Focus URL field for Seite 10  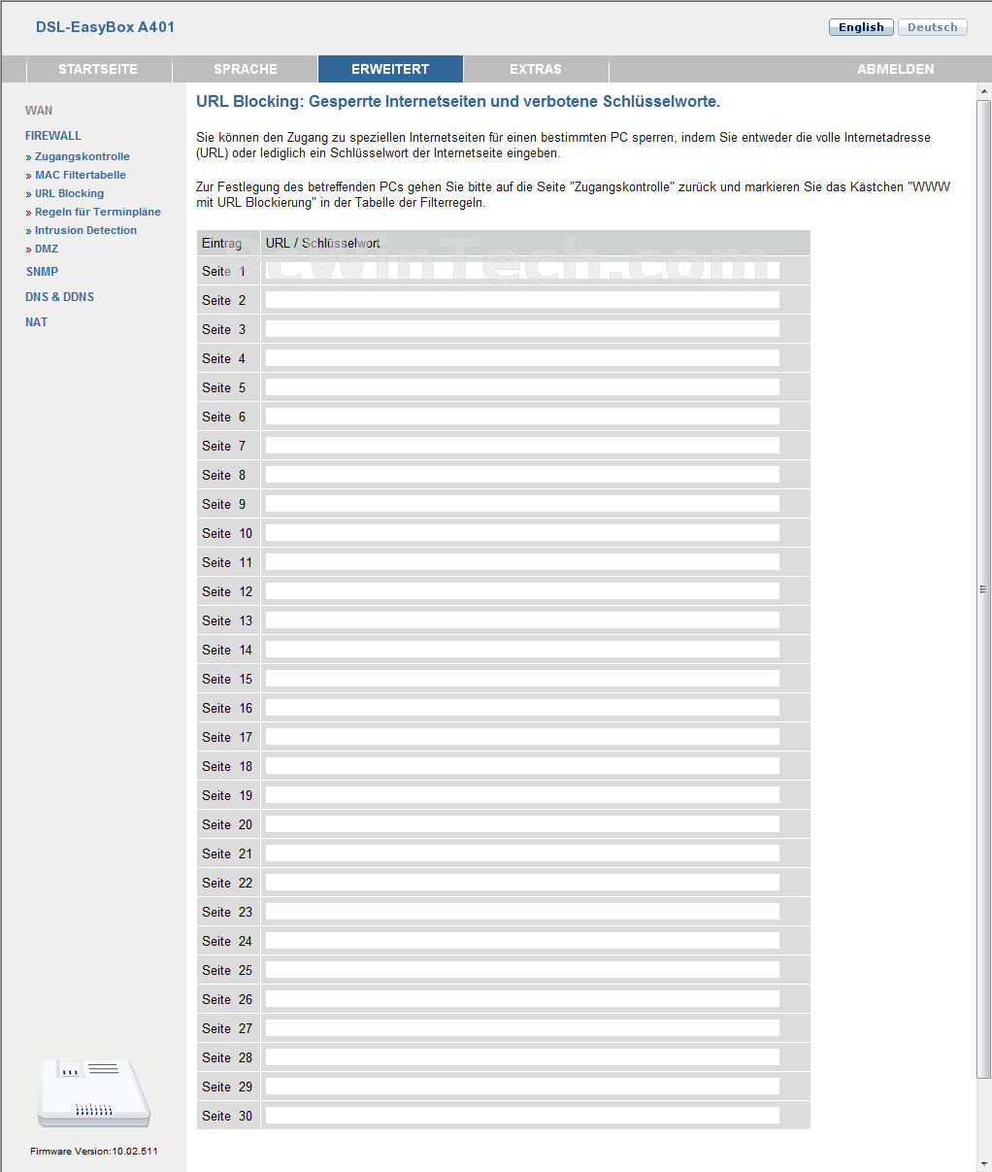pos(522,533)
